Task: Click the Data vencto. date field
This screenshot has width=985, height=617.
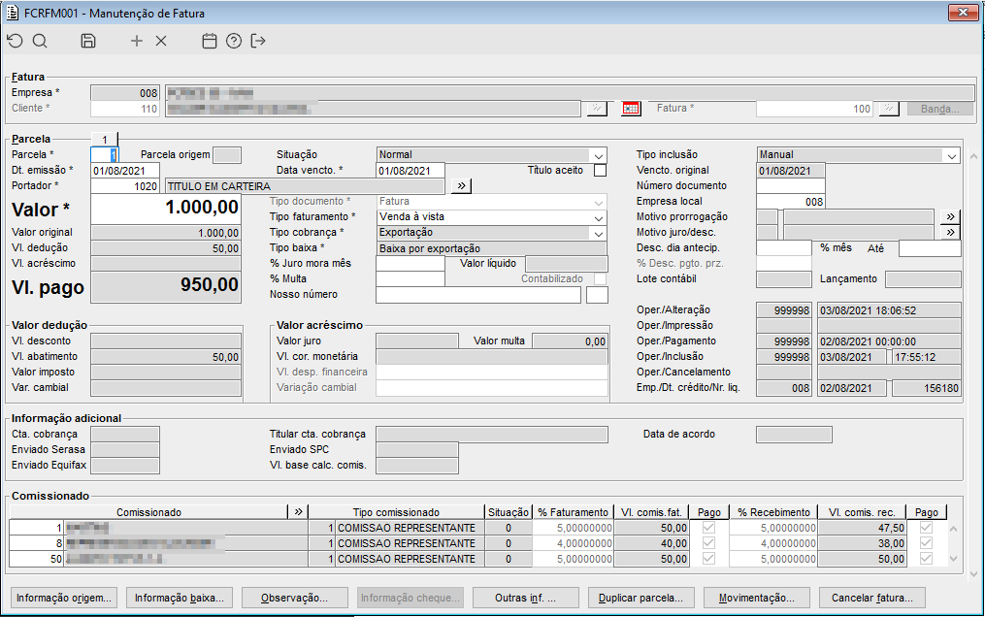Action: click(410, 170)
